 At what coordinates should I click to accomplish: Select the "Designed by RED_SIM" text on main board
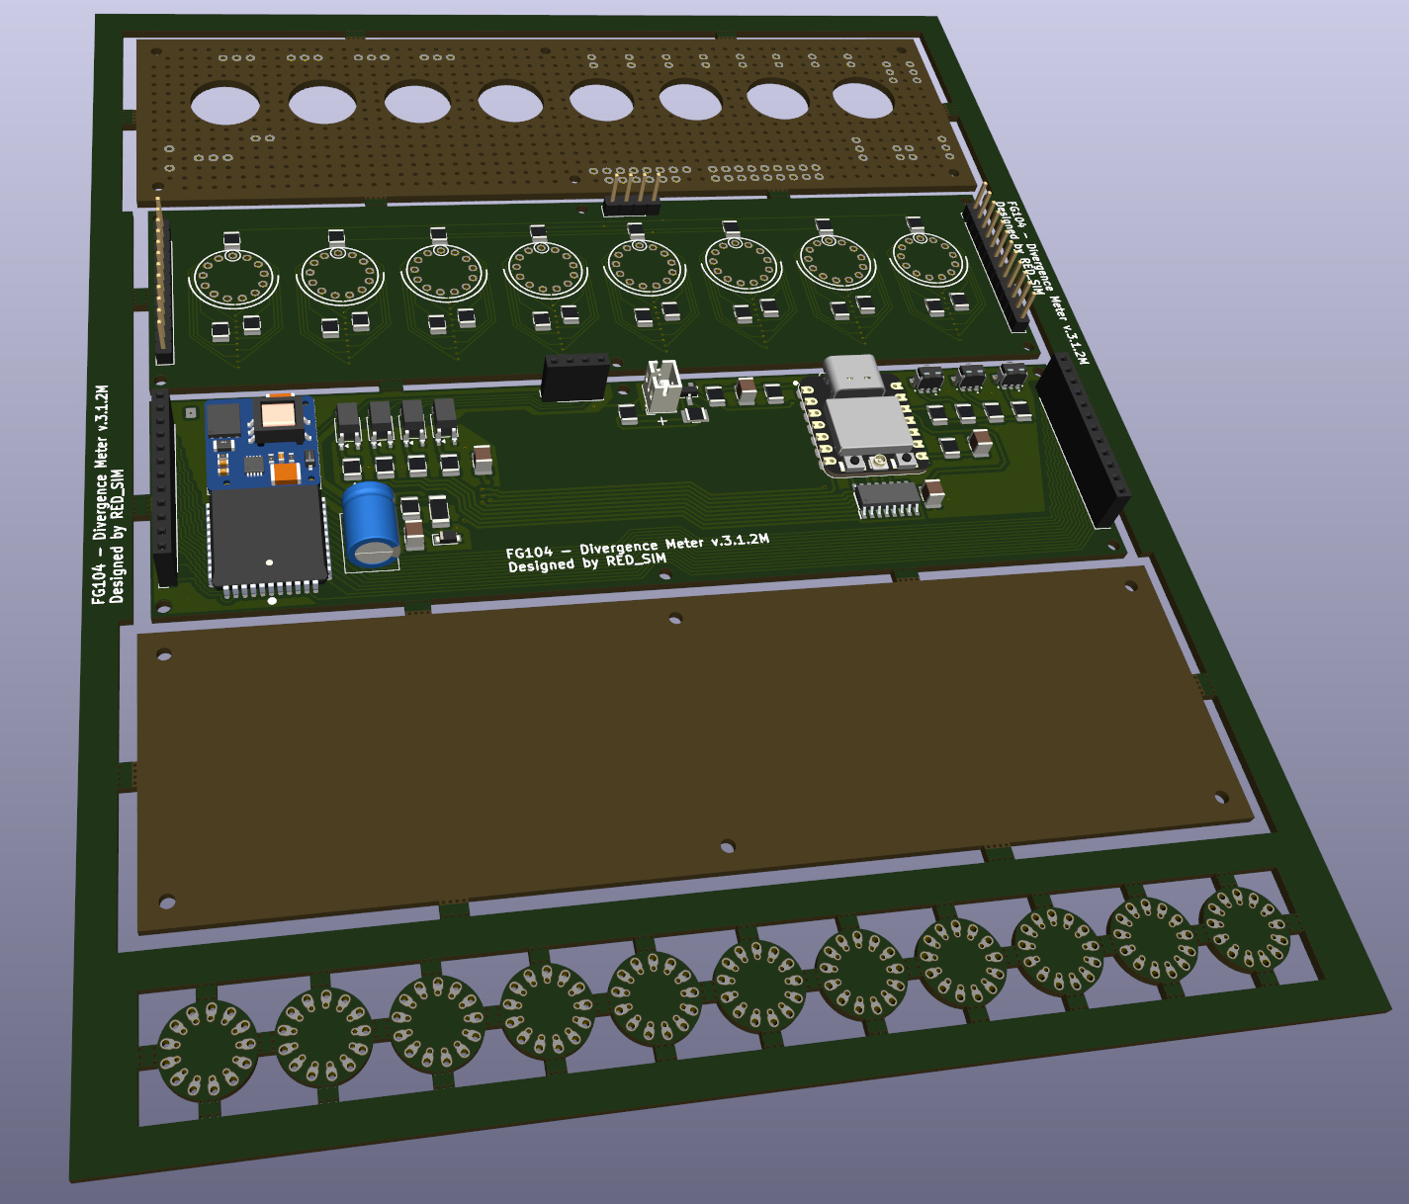[586, 562]
